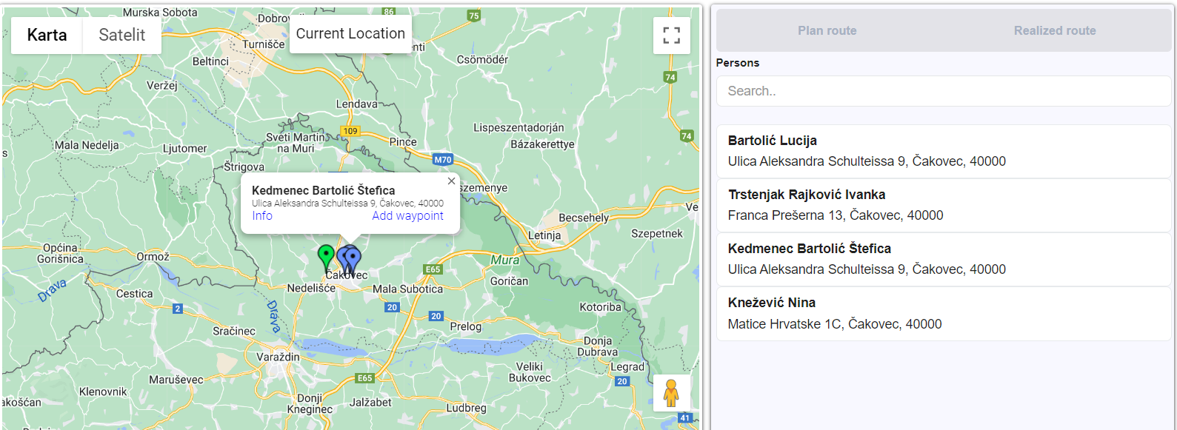
Task: Select Bartolić Lucija from persons list
Action: point(943,151)
